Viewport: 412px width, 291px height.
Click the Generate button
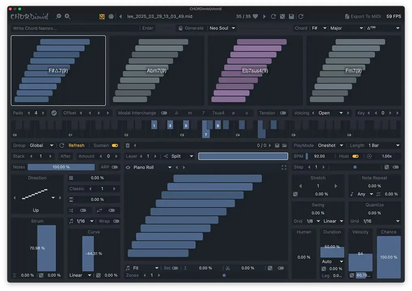[191, 28]
